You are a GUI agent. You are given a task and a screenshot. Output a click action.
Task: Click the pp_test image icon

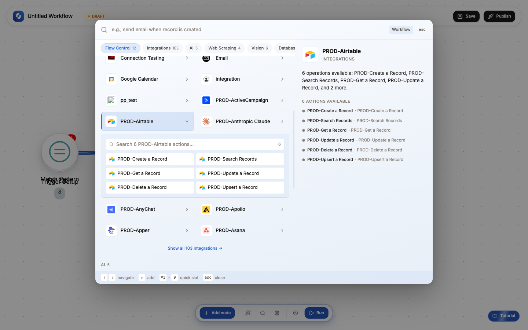[x=111, y=100]
